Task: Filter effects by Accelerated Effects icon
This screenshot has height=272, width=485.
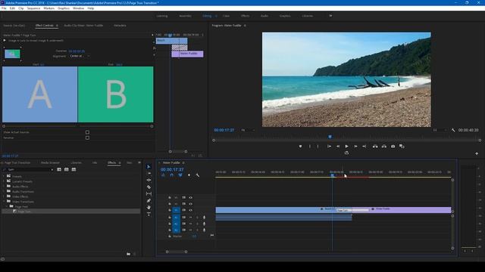Action: click(59, 169)
